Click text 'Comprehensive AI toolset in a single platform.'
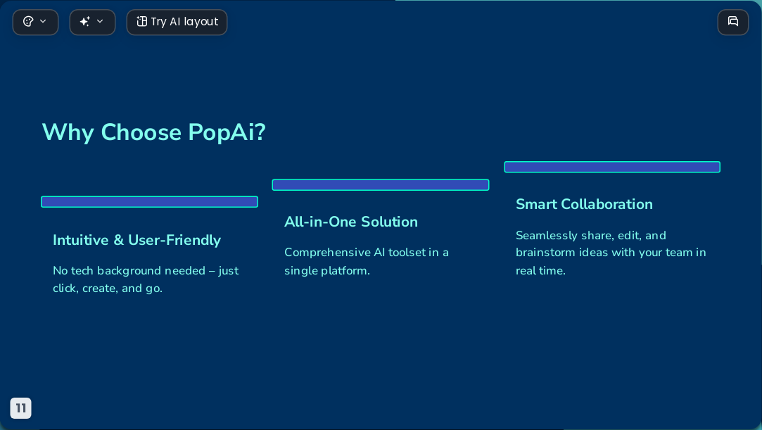Viewport: 762px width, 430px height. click(367, 261)
